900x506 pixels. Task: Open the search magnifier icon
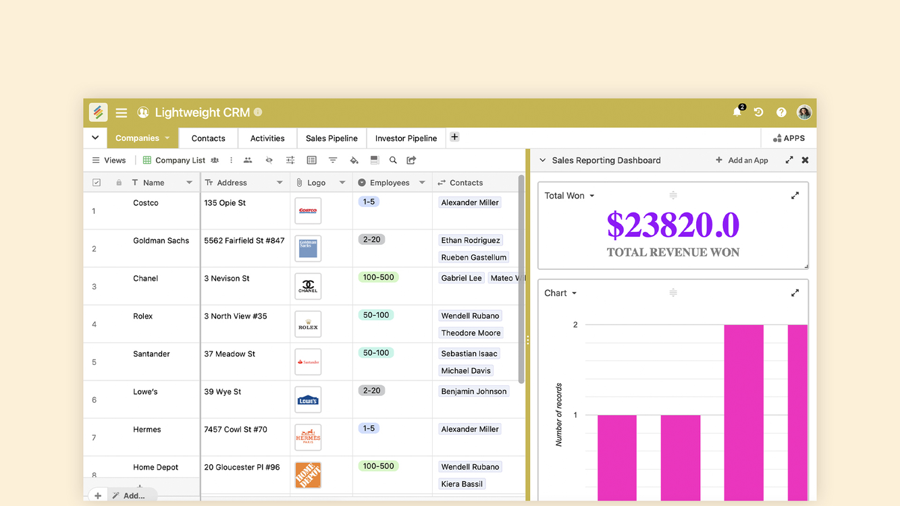(x=393, y=161)
